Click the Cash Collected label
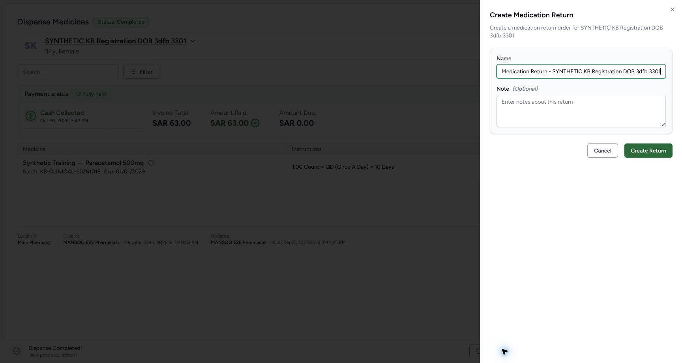682x363 pixels. pyautogui.click(x=62, y=113)
